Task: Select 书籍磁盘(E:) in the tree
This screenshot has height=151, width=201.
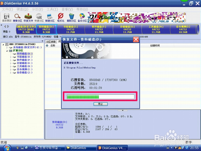Action: pyautogui.click(x=24, y=57)
